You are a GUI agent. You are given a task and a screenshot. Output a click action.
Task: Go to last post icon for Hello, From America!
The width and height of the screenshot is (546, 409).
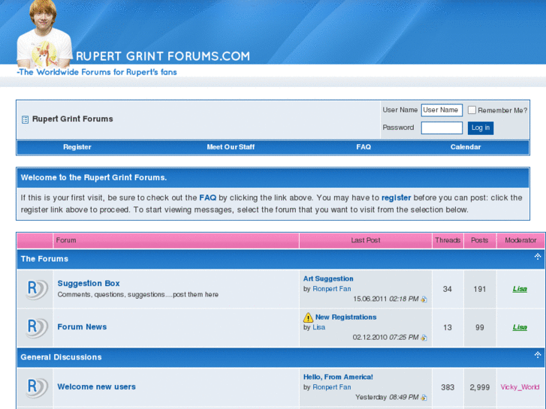(x=424, y=398)
